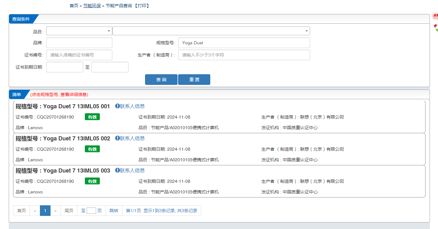Click the next page » button
Screen dimensions: 438x229
click(x=56, y=211)
